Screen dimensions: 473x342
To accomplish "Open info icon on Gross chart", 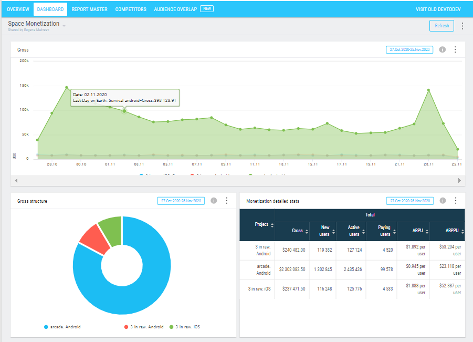I will [442, 49].
